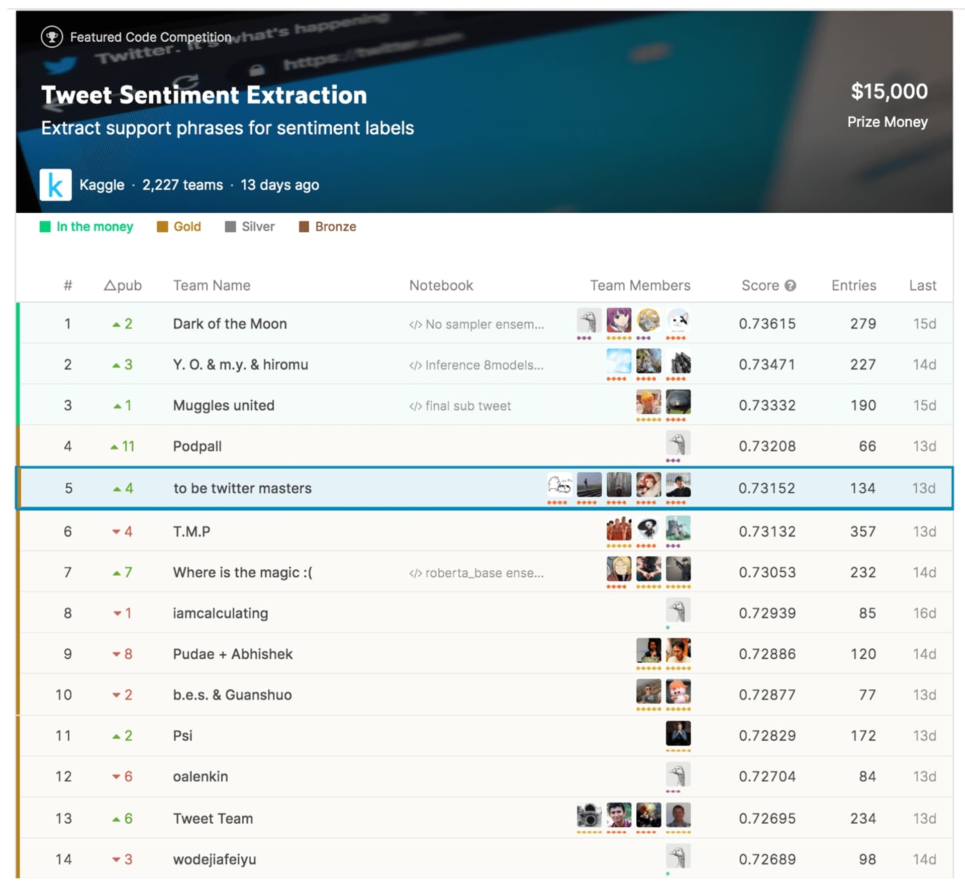Click iamcalculating's team member avatar
The image size is (965, 885).
click(x=678, y=610)
